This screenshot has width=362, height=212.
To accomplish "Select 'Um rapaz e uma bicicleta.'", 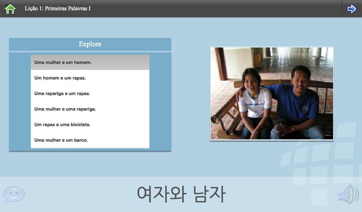I will (90, 125).
